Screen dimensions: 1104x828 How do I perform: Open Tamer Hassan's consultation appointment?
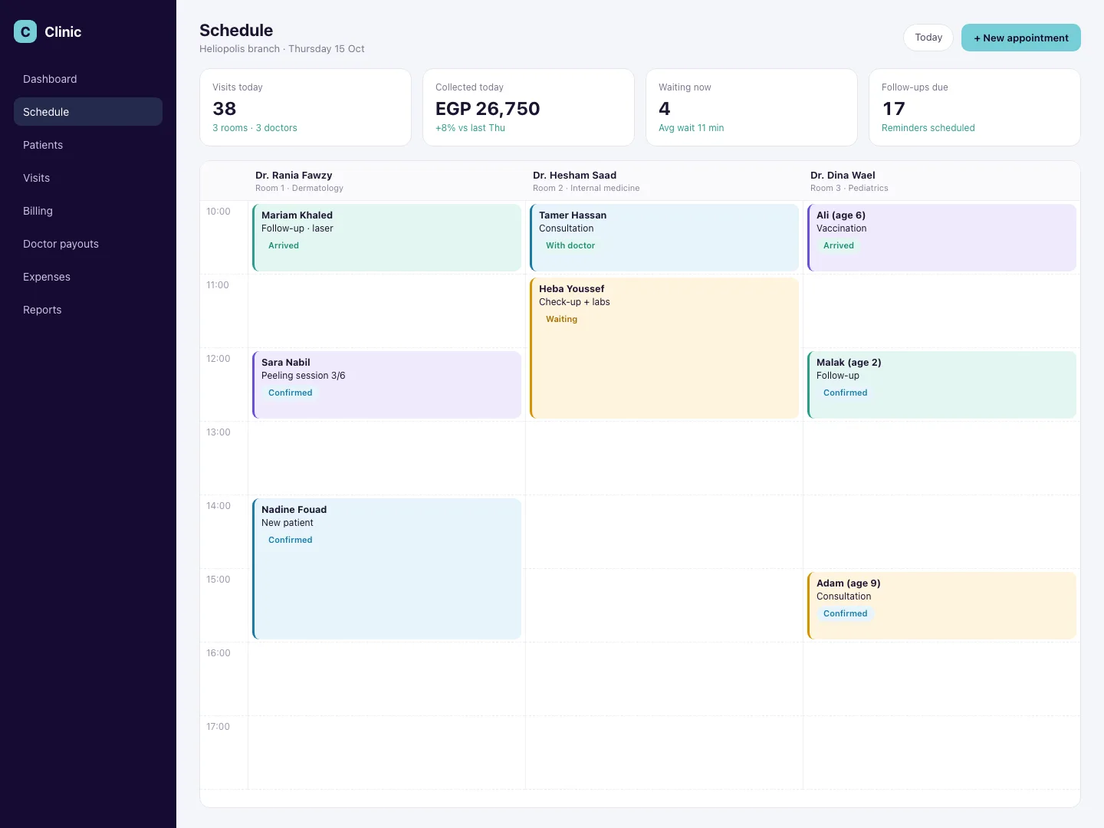[664, 238]
